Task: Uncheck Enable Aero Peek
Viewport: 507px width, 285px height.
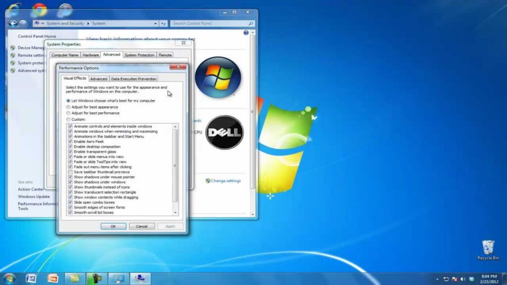Action: [70, 142]
